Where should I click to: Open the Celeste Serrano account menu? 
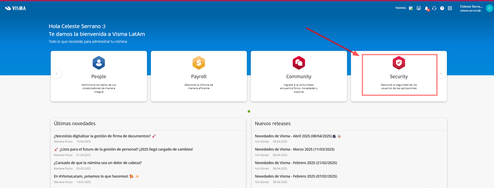click(x=471, y=8)
